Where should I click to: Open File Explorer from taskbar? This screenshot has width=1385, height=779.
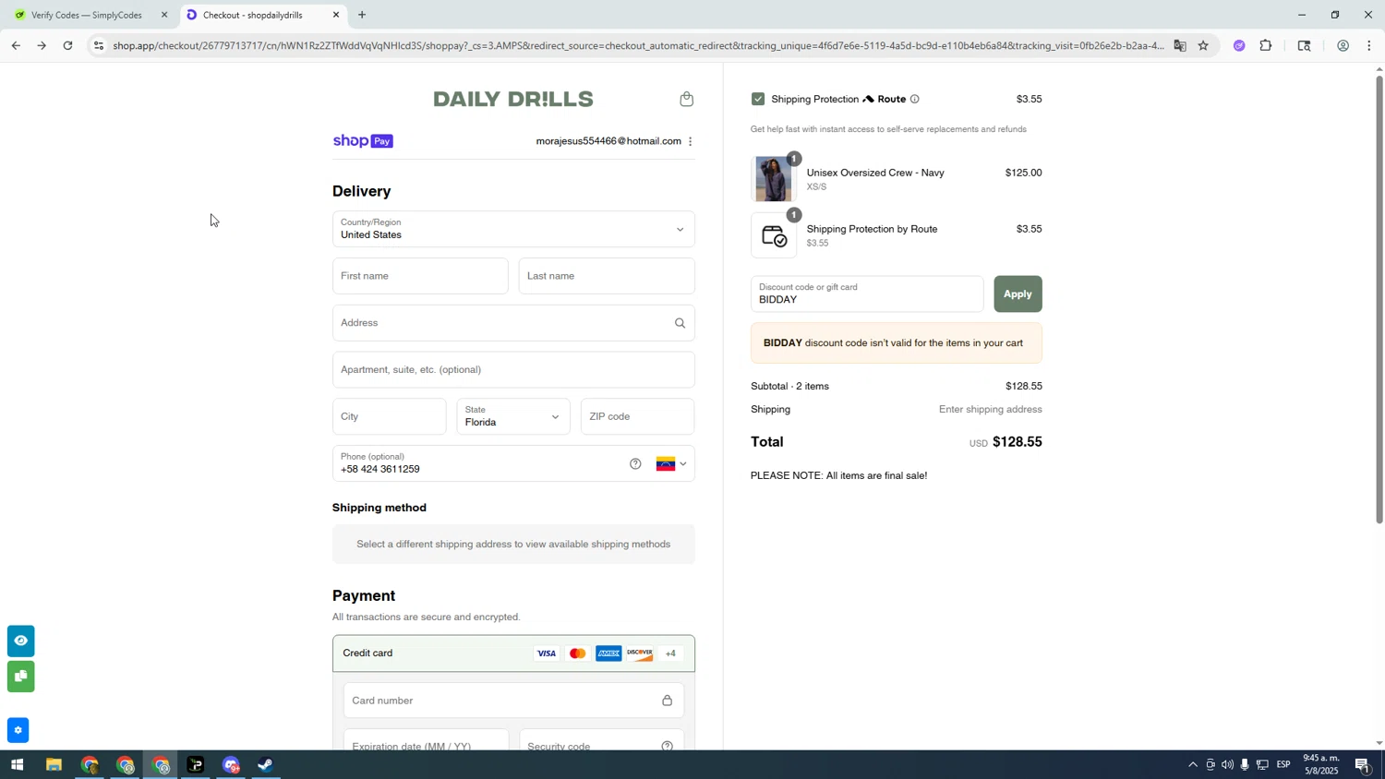[x=54, y=765]
